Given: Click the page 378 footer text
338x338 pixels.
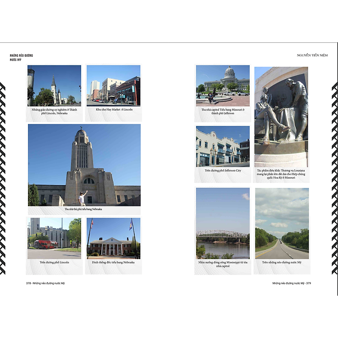Looking at the screenshot, I should point(48,283).
